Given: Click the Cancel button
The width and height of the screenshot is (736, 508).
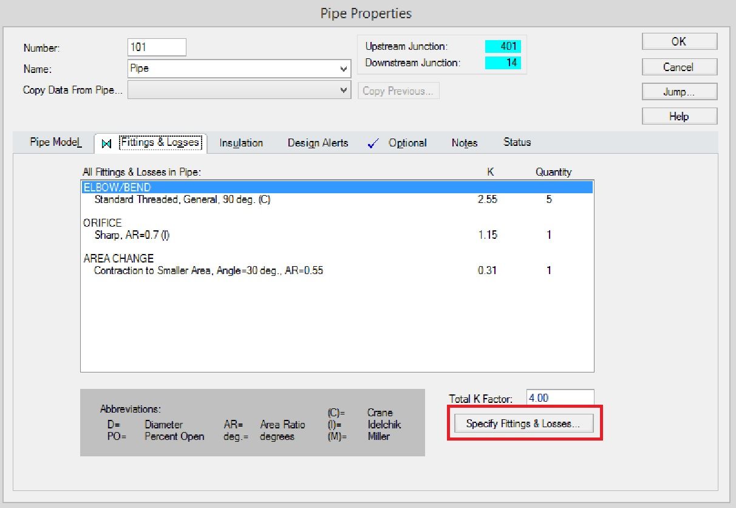Looking at the screenshot, I should click(680, 67).
